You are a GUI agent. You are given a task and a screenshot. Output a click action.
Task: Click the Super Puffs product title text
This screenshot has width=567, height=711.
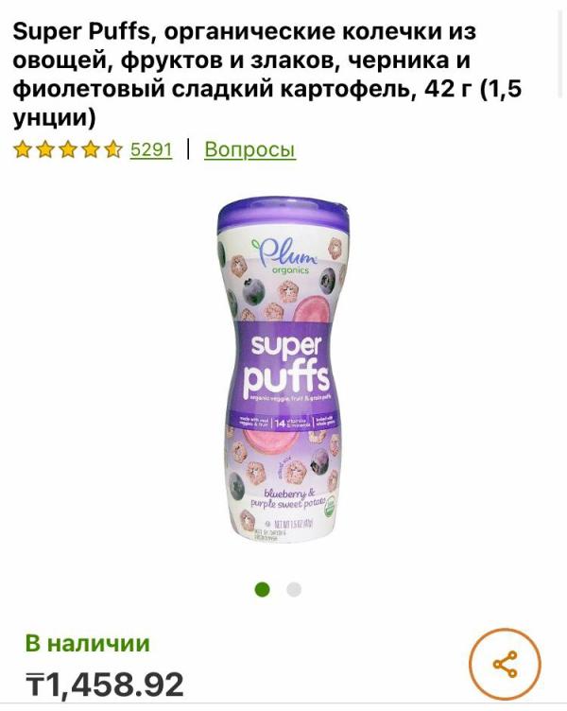[267, 75]
